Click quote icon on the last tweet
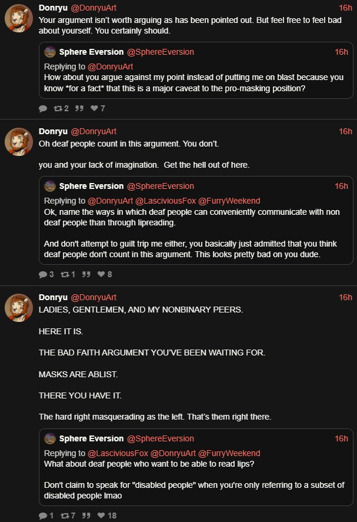Screen dimensions: 357x522 coord(86,516)
